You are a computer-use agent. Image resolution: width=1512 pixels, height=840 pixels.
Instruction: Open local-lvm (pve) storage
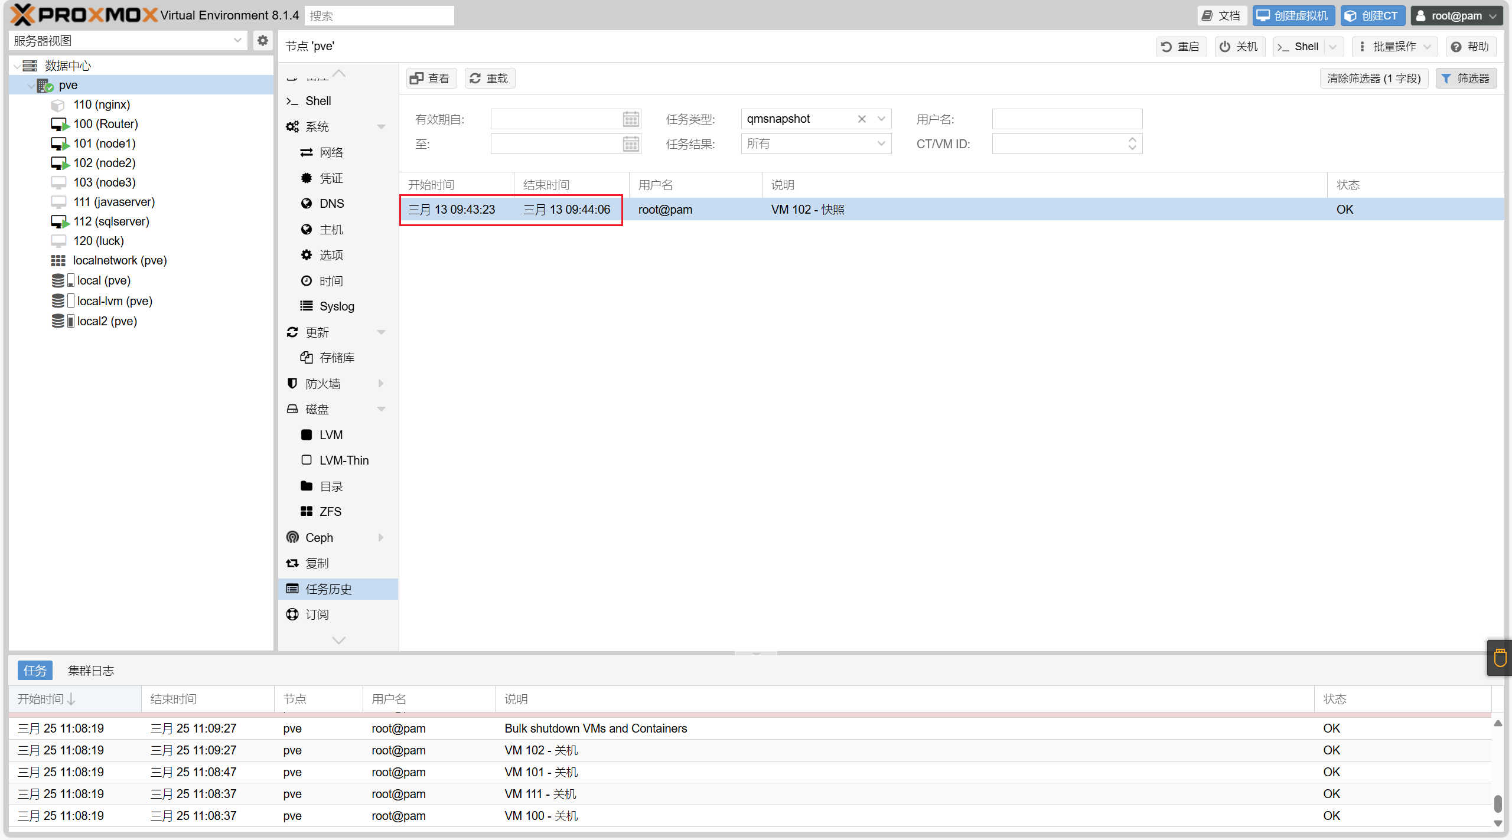(115, 301)
